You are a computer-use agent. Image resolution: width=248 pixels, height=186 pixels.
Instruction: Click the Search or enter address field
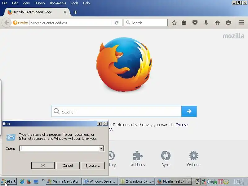click(x=71, y=23)
